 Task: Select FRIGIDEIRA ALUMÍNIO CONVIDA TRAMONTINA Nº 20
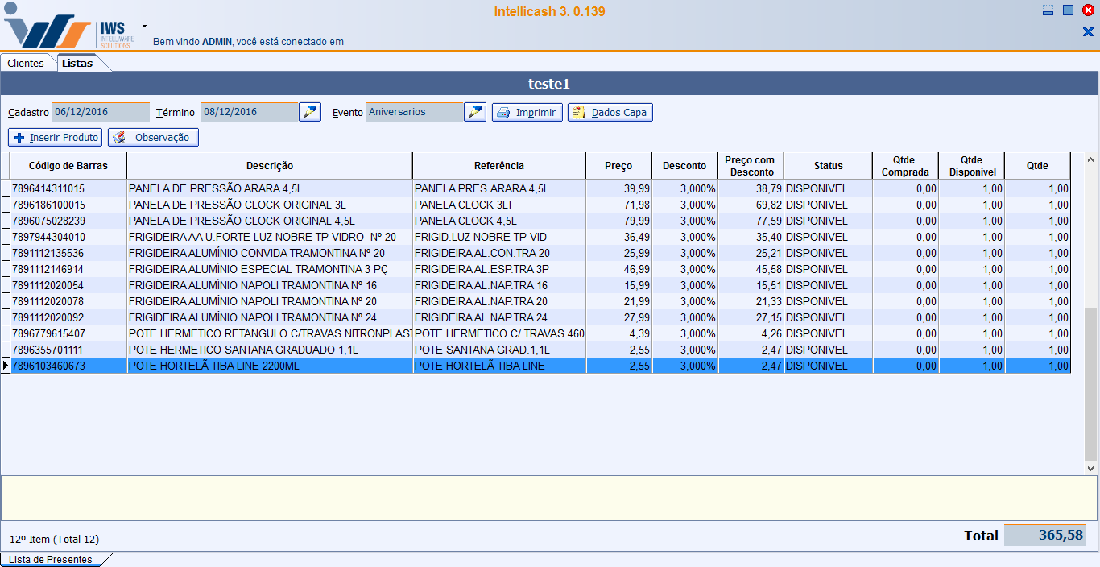point(540,253)
